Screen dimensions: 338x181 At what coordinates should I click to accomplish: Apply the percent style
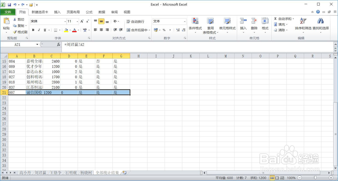pos(164,30)
